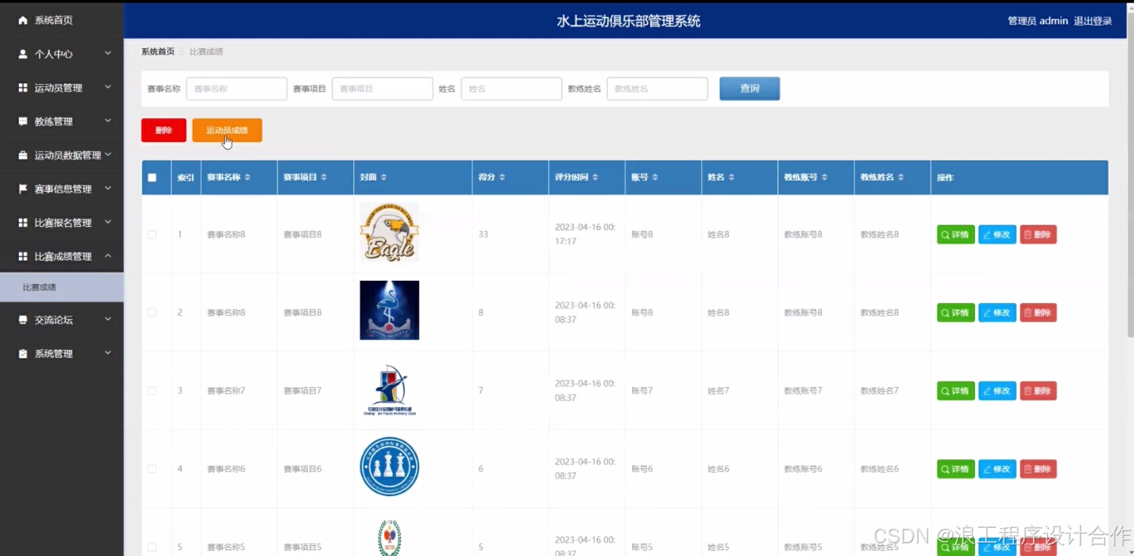Go to 系统首页 in the breadcrumb
Image resolution: width=1134 pixels, height=556 pixels.
tap(158, 51)
